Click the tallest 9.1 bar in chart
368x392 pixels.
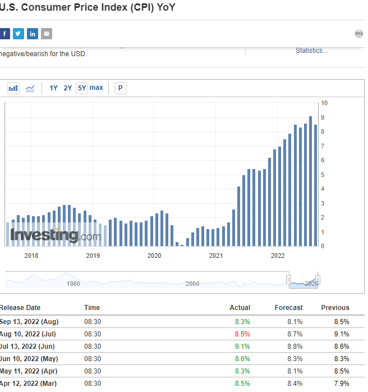click(x=311, y=181)
